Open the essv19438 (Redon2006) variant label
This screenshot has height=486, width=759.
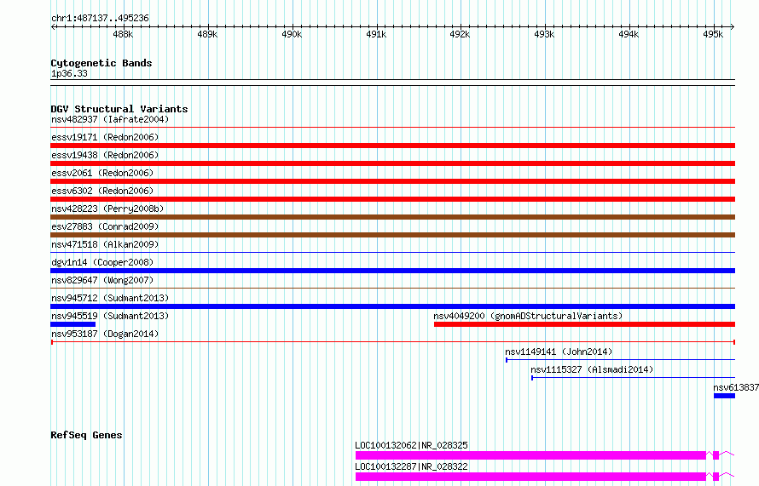(105, 155)
